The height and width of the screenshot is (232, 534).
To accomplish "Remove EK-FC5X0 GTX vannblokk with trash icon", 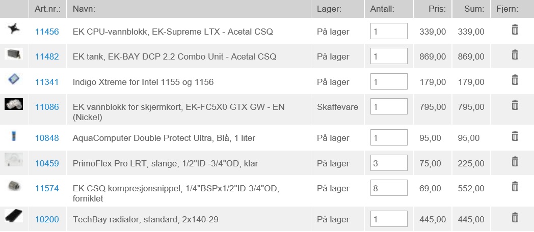I will [515, 105].
